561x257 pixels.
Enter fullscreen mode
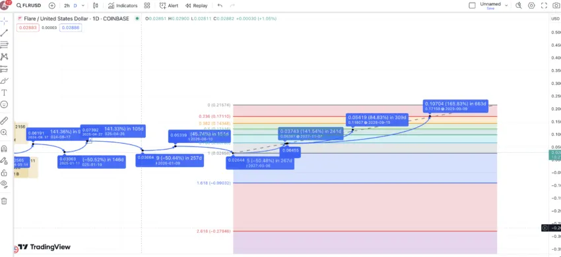[544, 5]
